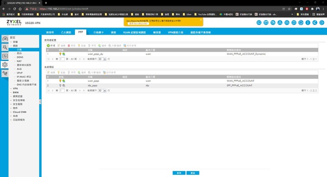Open DDNS in the navigation tree
This screenshot has width=327, height=177.
(20, 57)
